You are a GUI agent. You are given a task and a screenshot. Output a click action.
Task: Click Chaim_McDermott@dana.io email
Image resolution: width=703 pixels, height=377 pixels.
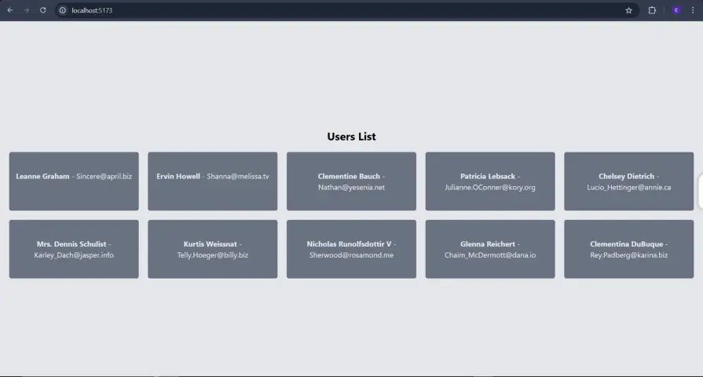pyautogui.click(x=490, y=255)
